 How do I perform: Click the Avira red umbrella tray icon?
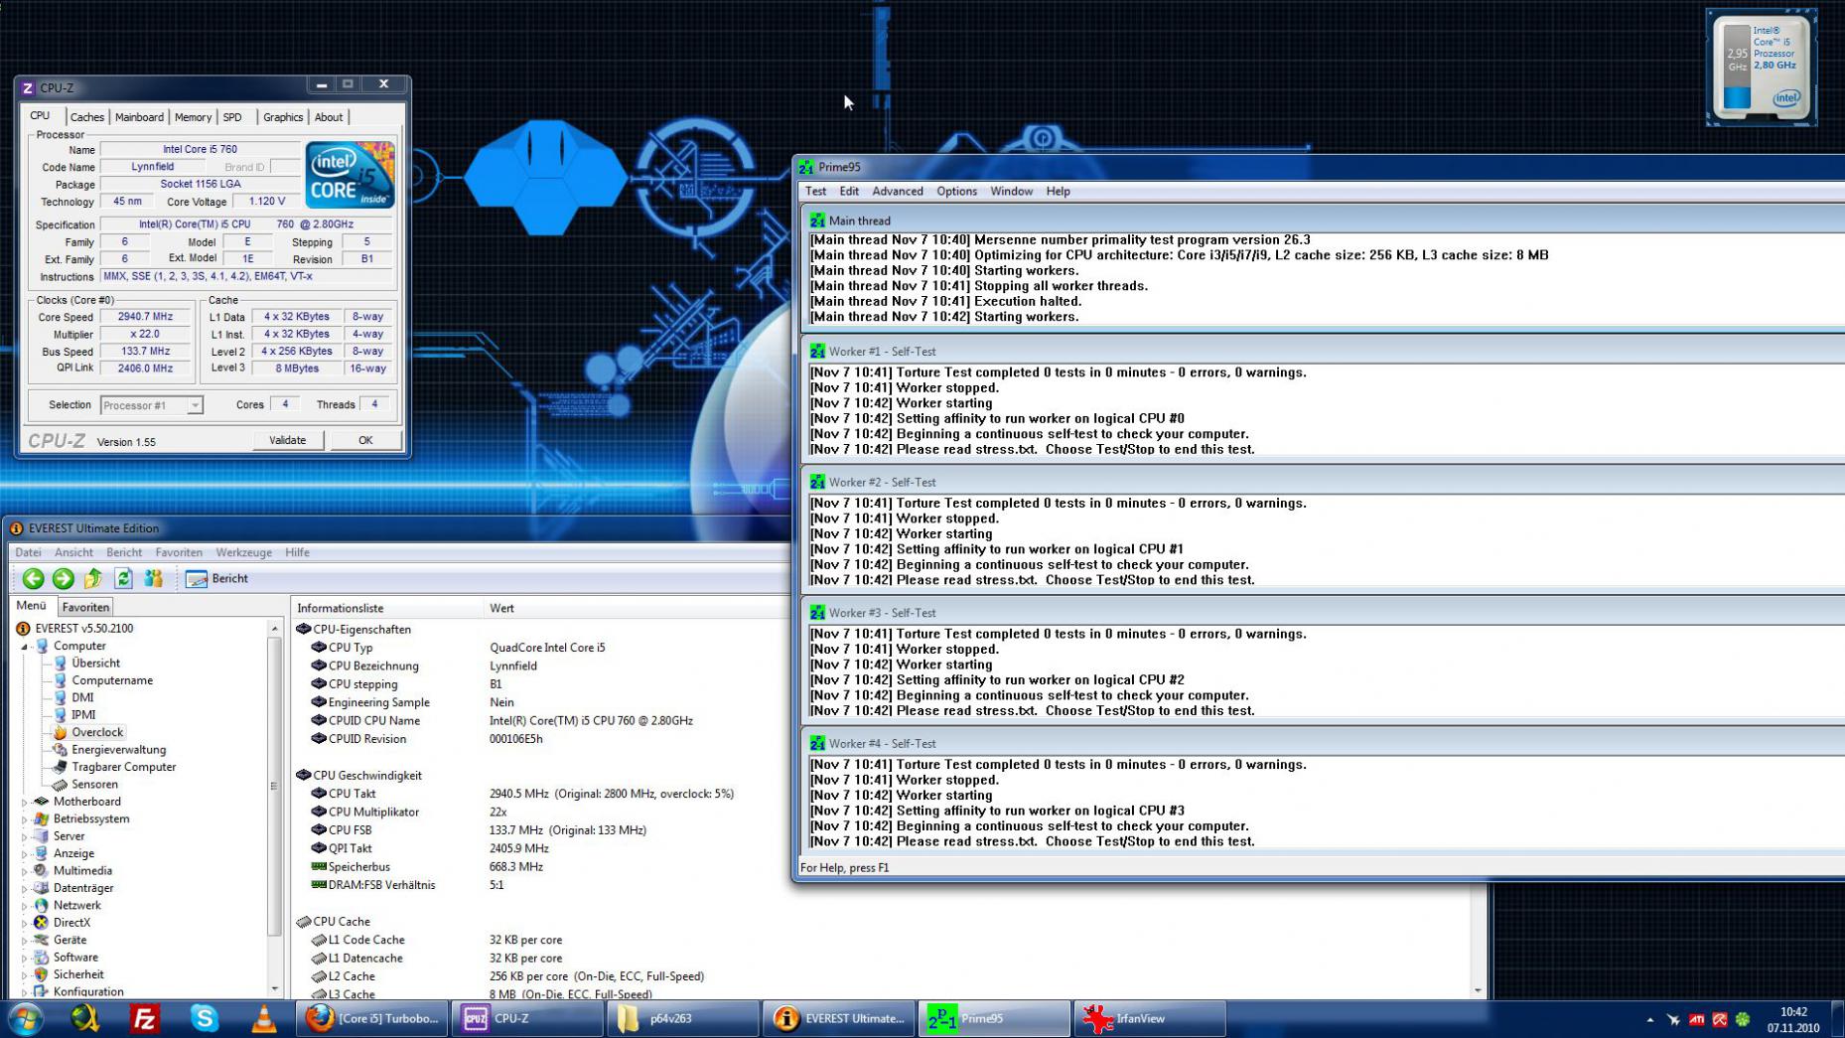[x=1720, y=1020]
